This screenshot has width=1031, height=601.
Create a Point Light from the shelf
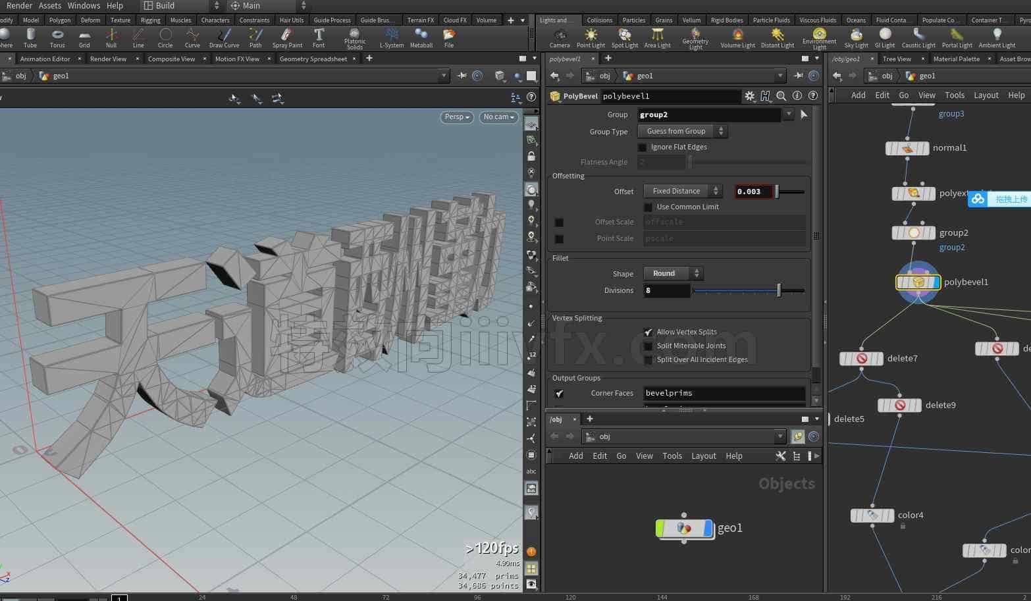591,38
